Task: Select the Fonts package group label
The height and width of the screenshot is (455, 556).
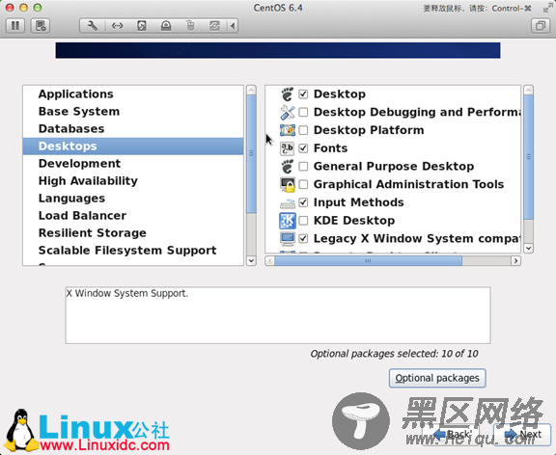Action: coord(330,148)
